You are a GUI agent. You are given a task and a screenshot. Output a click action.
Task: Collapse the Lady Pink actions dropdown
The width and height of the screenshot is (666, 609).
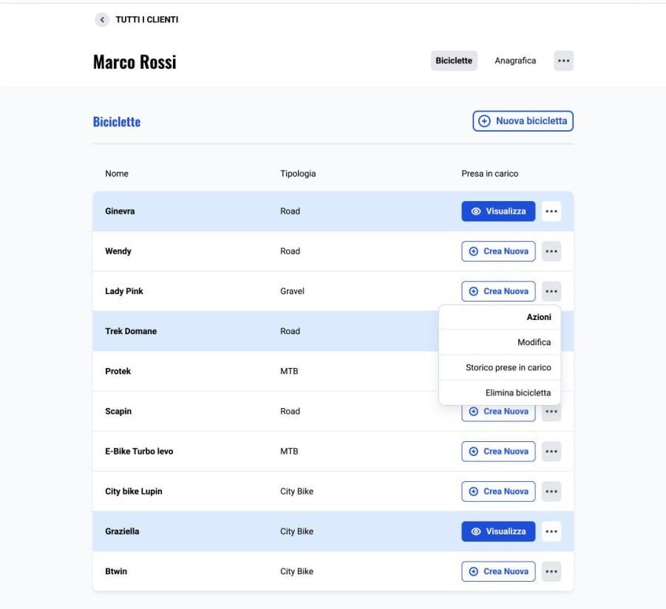tap(551, 291)
